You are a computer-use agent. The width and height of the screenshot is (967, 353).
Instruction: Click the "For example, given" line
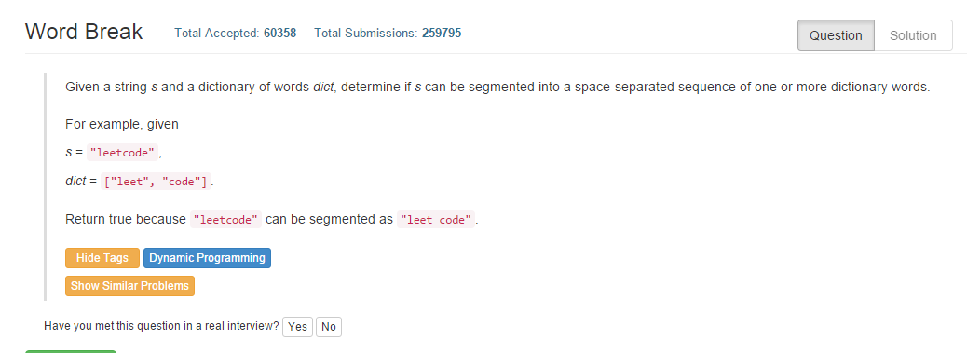(121, 124)
